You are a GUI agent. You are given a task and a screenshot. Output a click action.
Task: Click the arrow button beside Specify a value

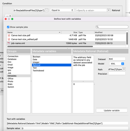point(109,10)
